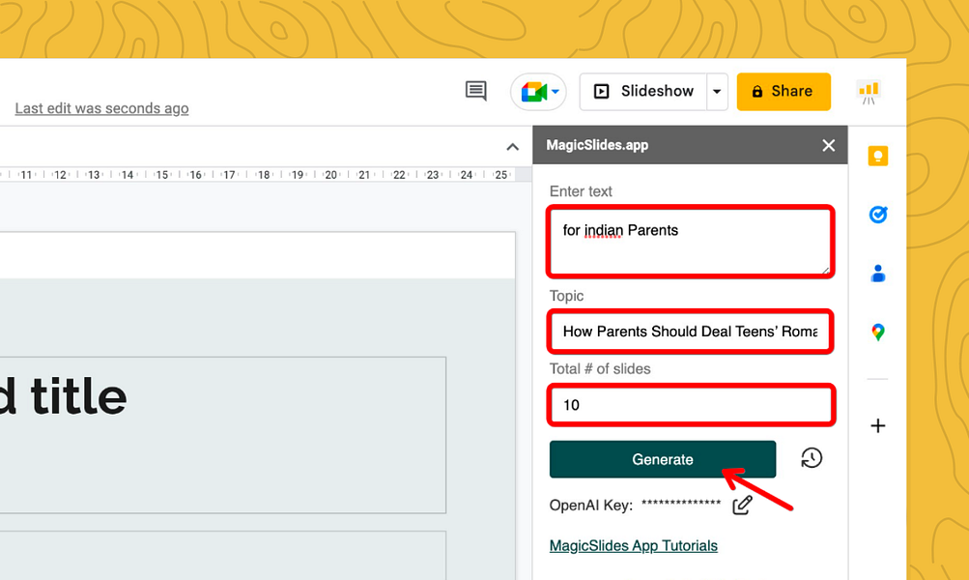Click the 'Enter text' label
Screen dimensions: 969x580
pyautogui.click(x=581, y=191)
